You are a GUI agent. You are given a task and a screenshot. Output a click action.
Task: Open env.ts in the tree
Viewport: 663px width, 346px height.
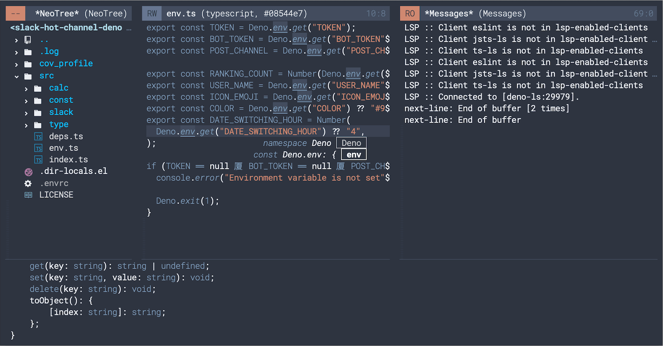click(x=63, y=148)
